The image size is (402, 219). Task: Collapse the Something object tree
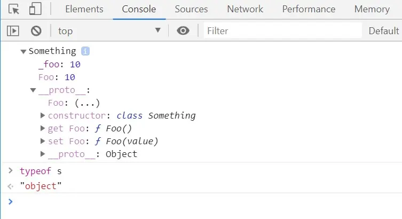pos(23,51)
